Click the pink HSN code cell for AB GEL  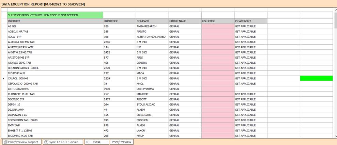[217, 26]
